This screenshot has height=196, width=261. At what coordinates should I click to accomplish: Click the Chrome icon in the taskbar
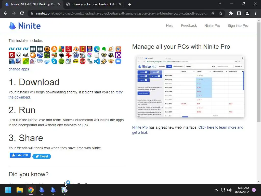pos(31,190)
